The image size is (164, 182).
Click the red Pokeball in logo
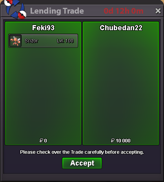click(x=22, y=15)
